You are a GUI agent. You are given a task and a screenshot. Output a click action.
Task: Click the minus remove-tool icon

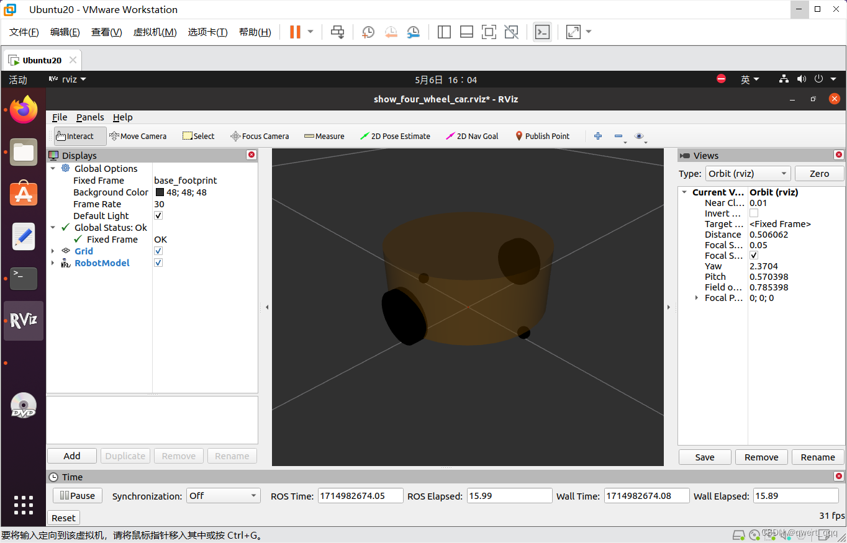(x=619, y=137)
